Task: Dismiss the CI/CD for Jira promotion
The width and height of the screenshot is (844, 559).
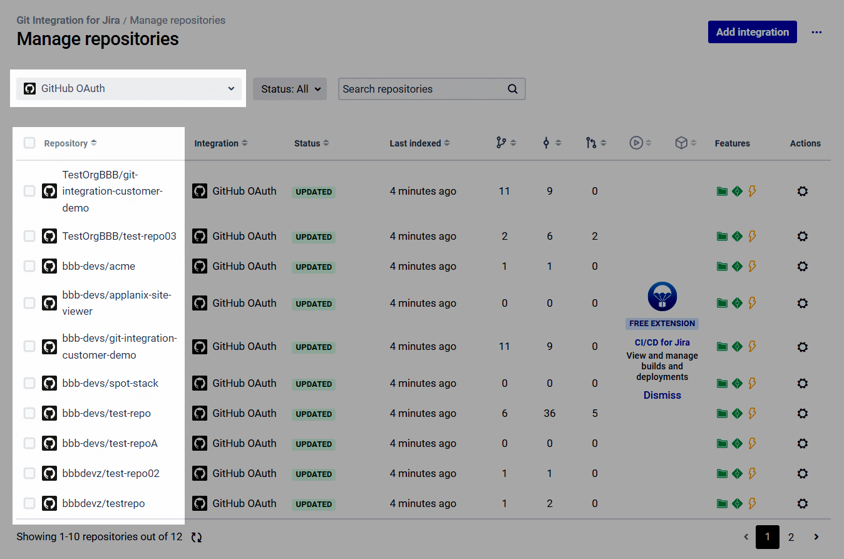Action: pyautogui.click(x=662, y=395)
